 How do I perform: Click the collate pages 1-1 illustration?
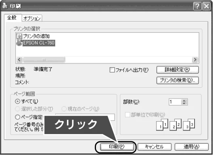[x=162, y=125]
